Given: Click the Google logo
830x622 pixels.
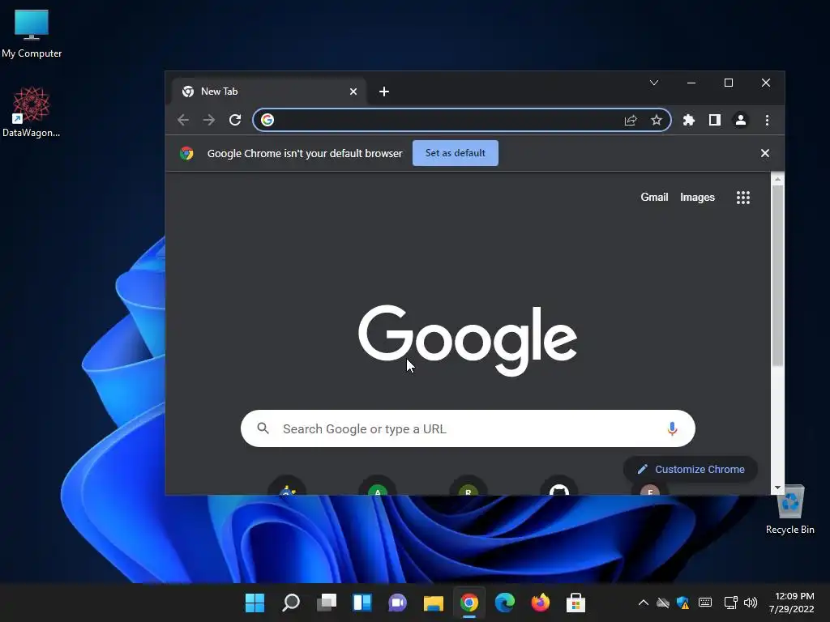Looking at the screenshot, I should coord(468,340).
